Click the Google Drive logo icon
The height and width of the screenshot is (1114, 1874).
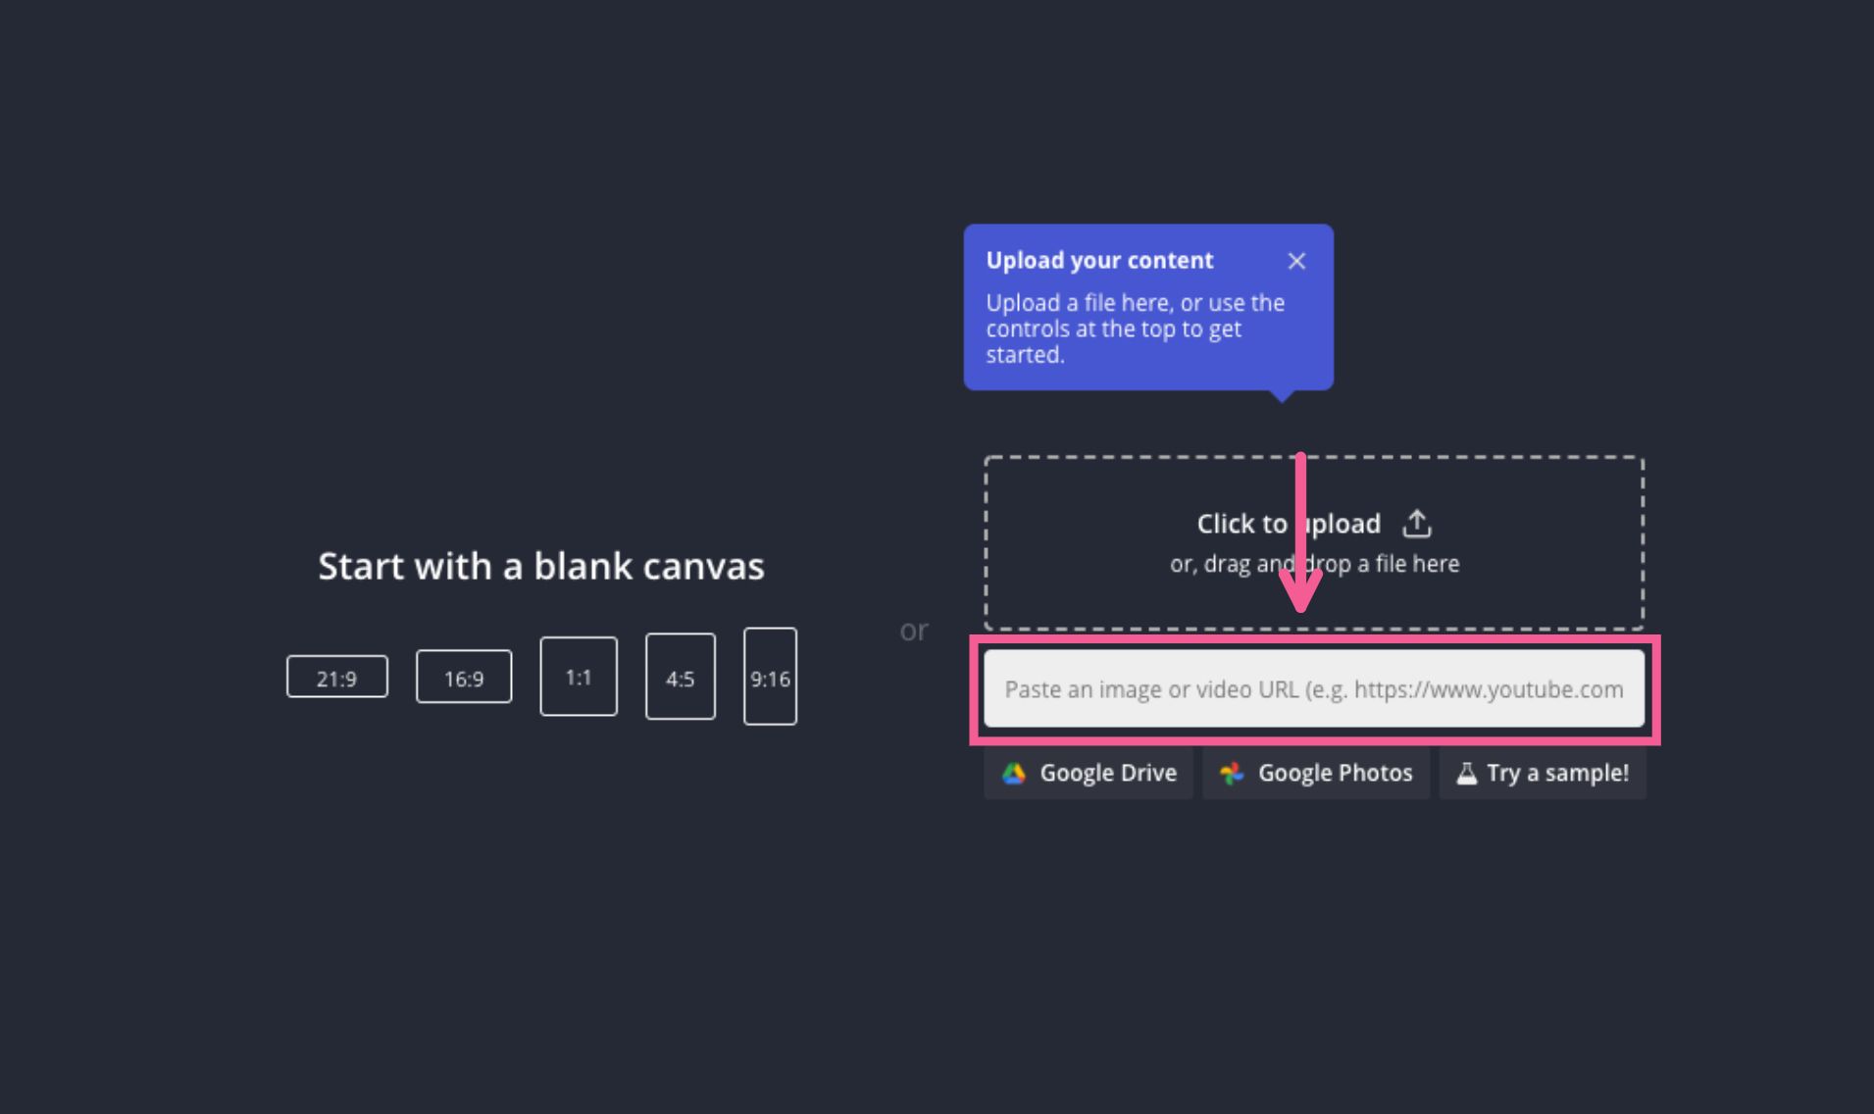point(1014,774)
